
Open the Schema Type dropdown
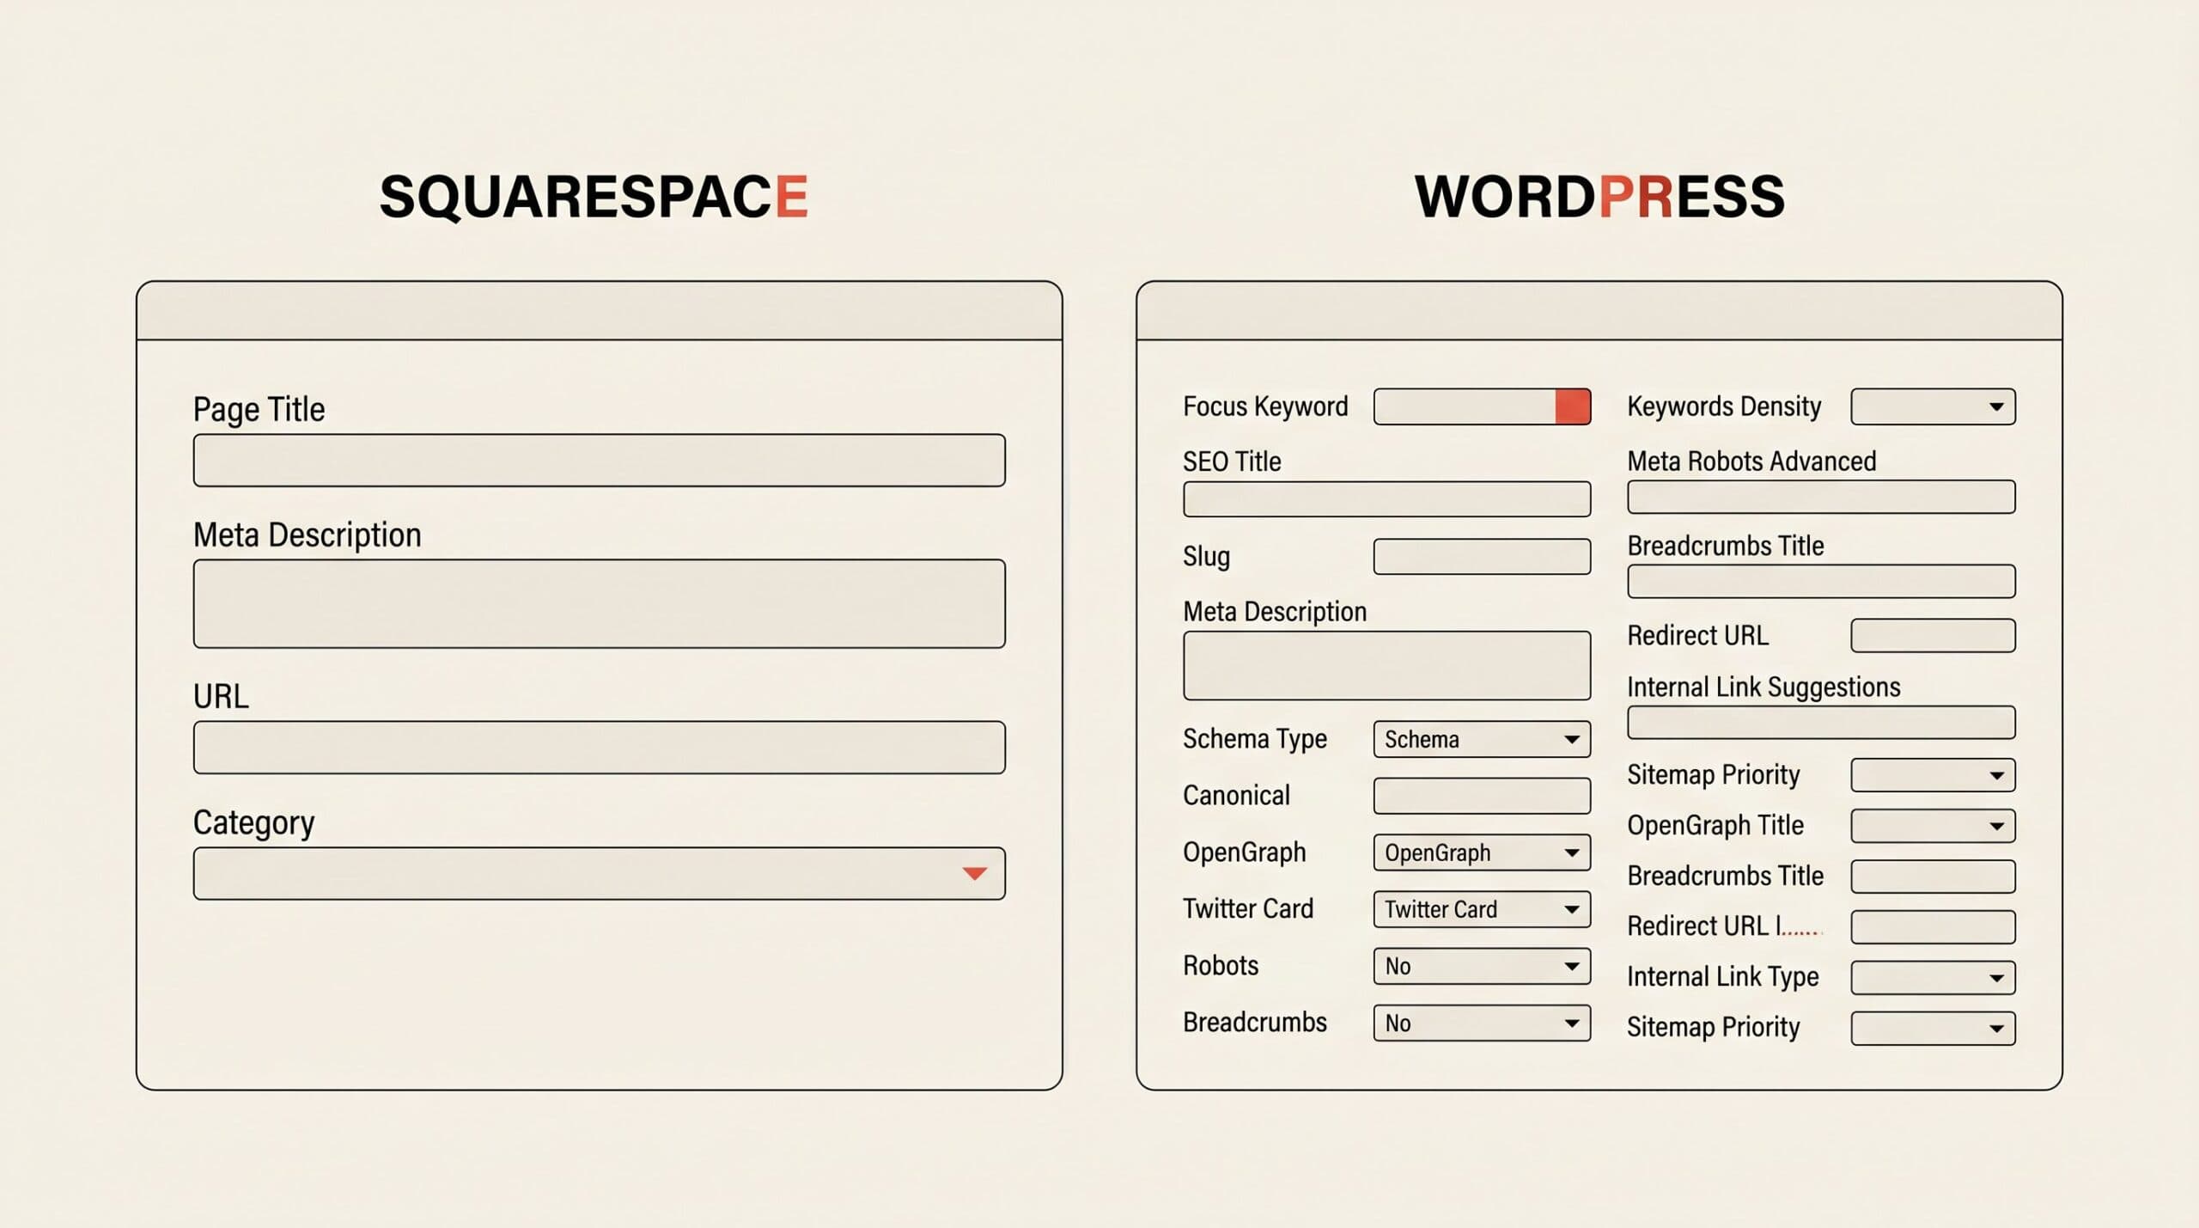point(1482,739)
